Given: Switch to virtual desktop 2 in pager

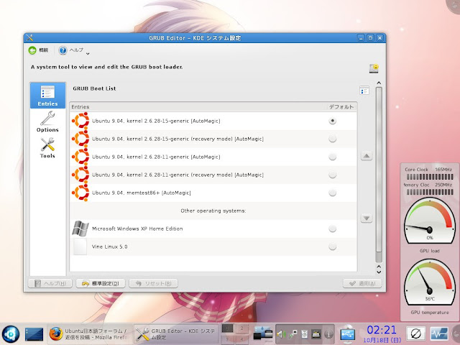Looking at the screenshot, I should tap(241, 328).
